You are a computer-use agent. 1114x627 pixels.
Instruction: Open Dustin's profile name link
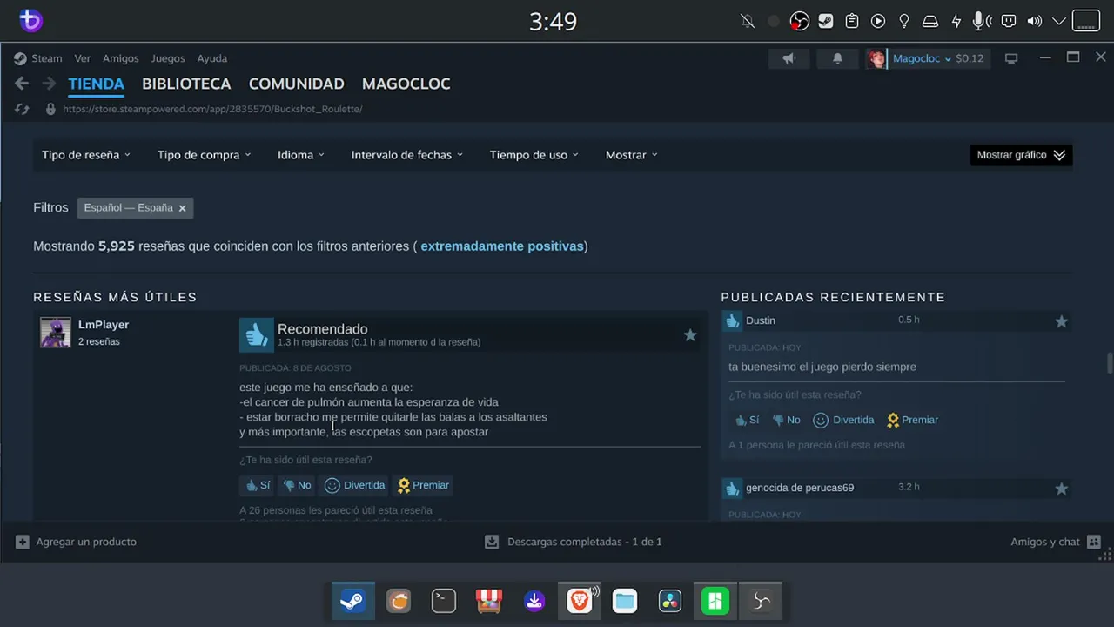(761, 320)
